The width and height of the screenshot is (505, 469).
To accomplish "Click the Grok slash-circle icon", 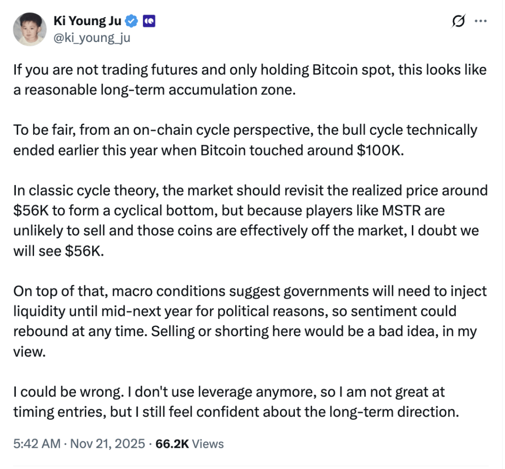I will click(459, 21).
